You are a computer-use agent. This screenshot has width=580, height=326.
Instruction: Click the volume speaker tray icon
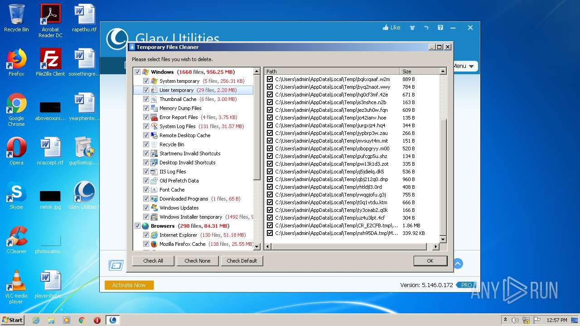515,320
